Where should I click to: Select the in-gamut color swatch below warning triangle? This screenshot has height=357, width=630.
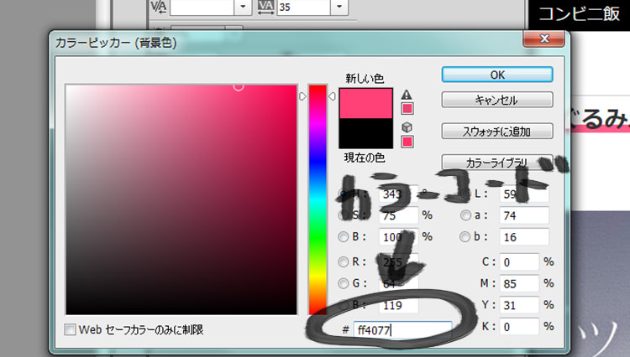pos(407,109)
